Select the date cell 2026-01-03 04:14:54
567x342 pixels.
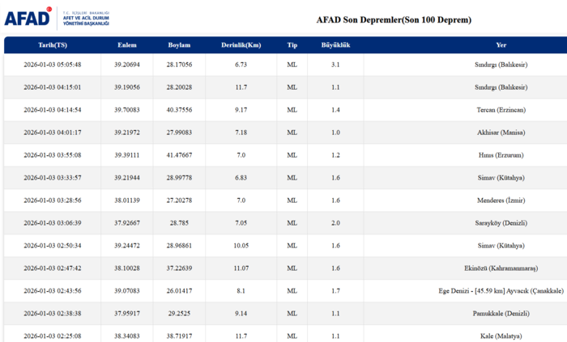[53, 110]
